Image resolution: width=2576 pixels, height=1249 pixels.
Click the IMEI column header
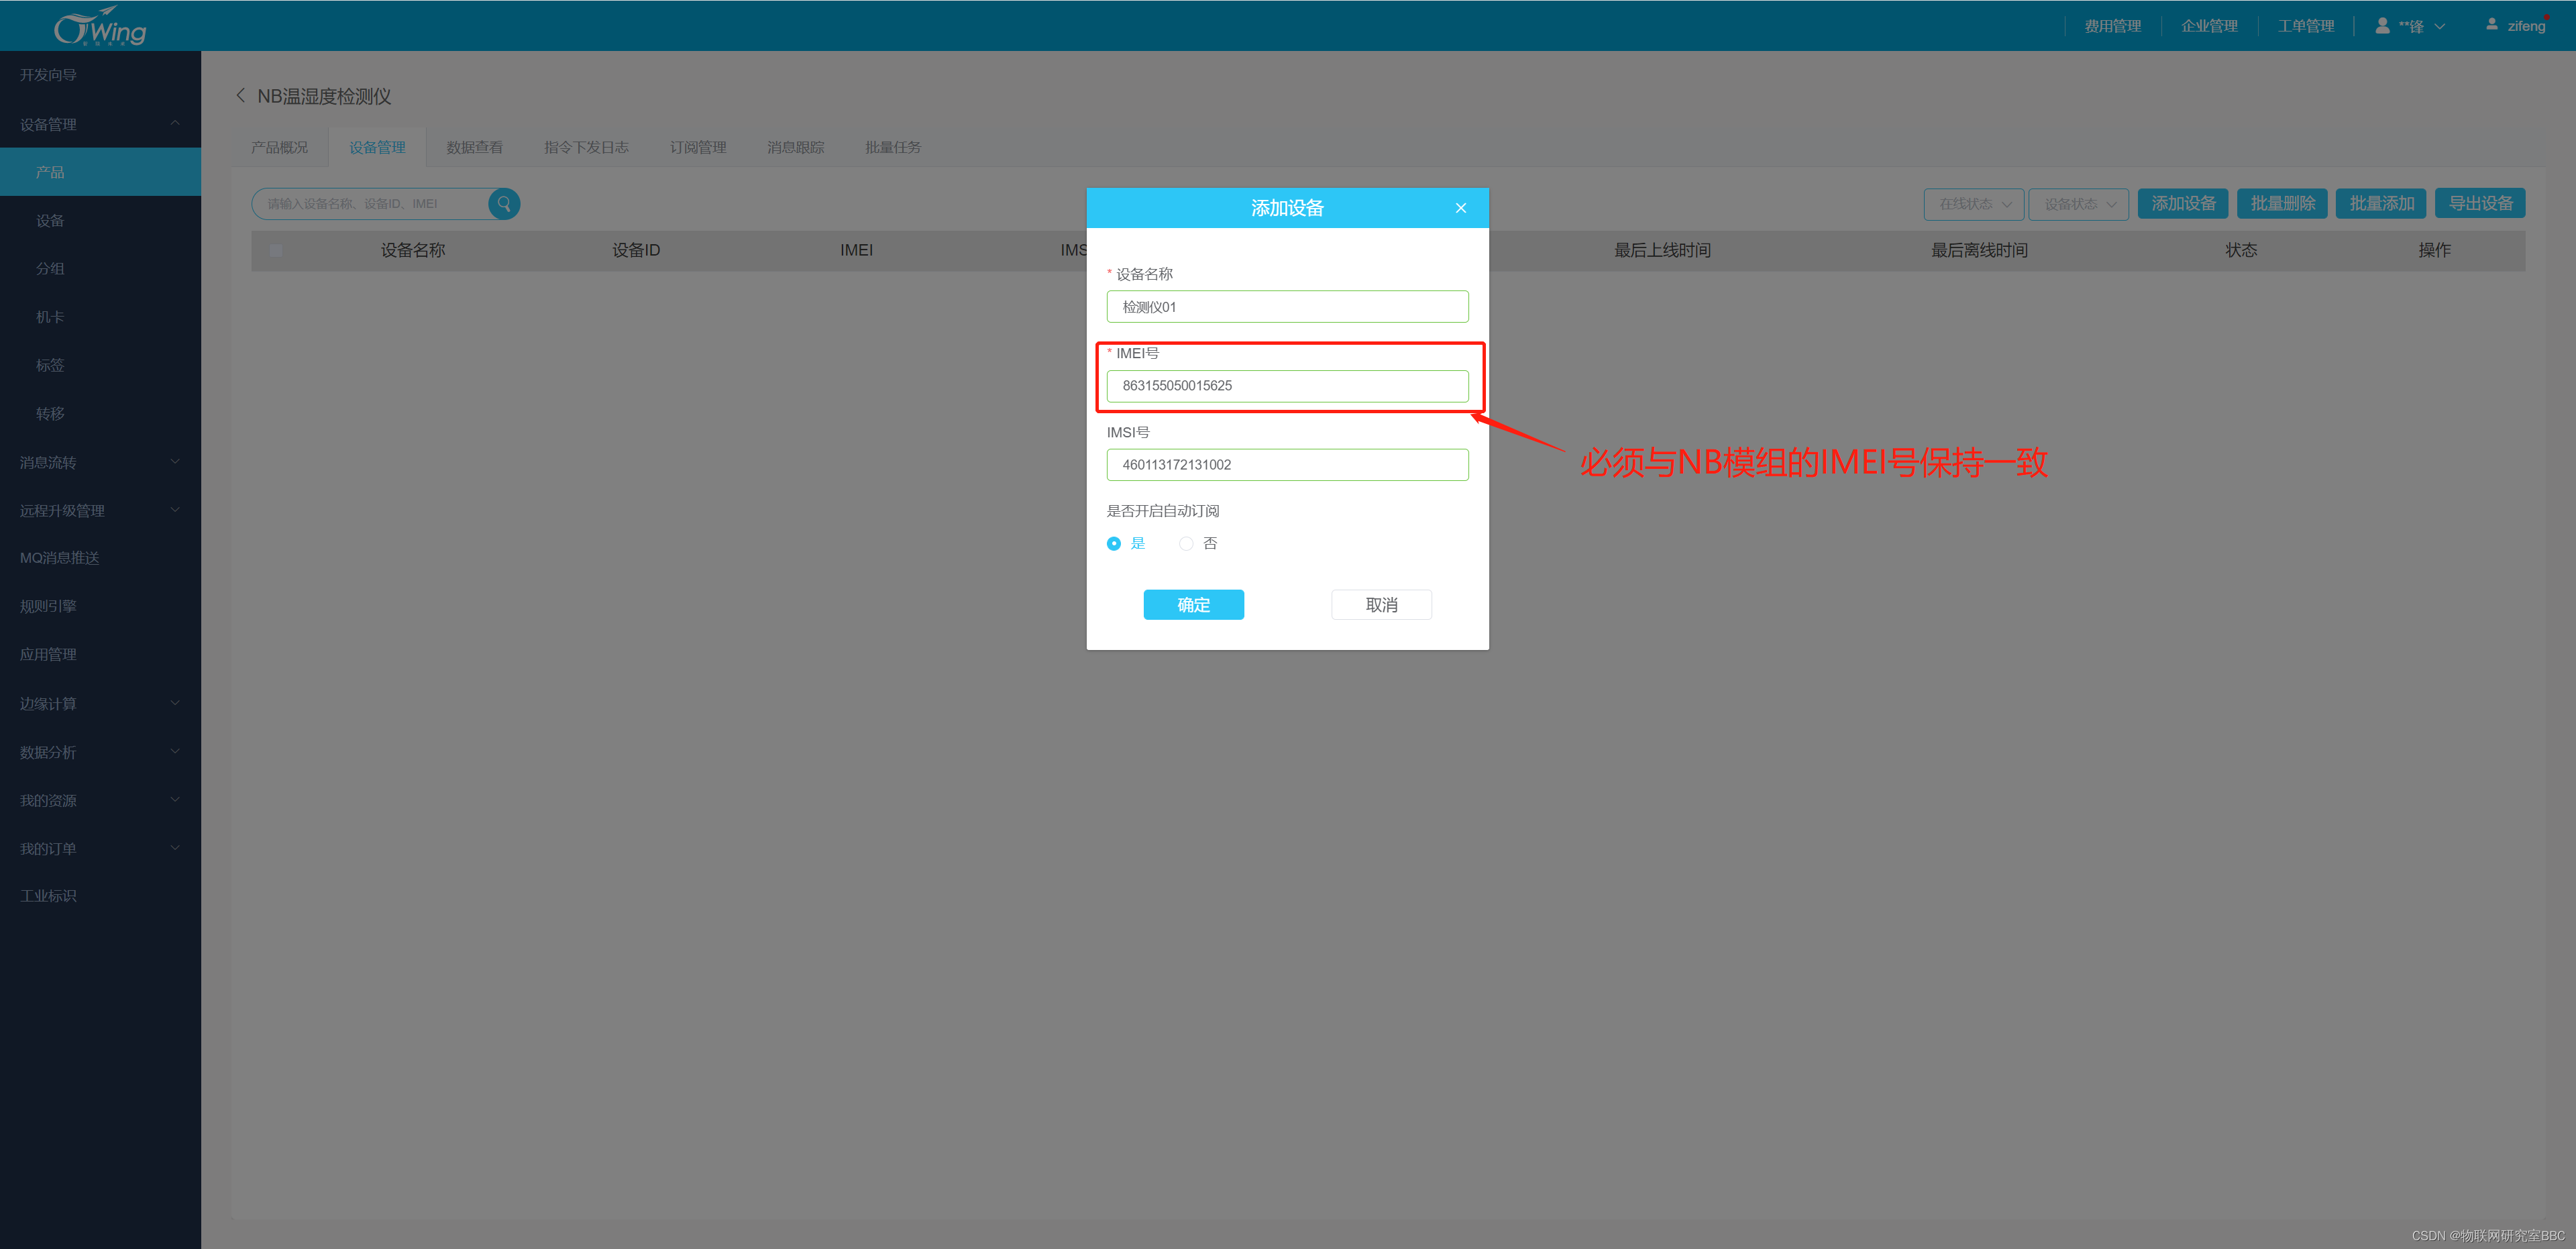(x=857, y=250)
